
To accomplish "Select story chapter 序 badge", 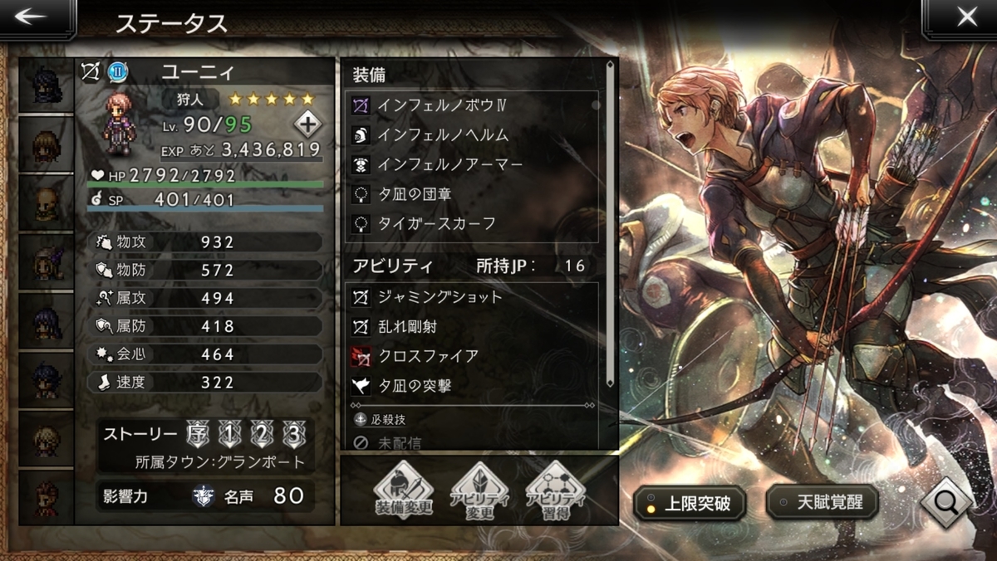I will click(x=199, y=434).
